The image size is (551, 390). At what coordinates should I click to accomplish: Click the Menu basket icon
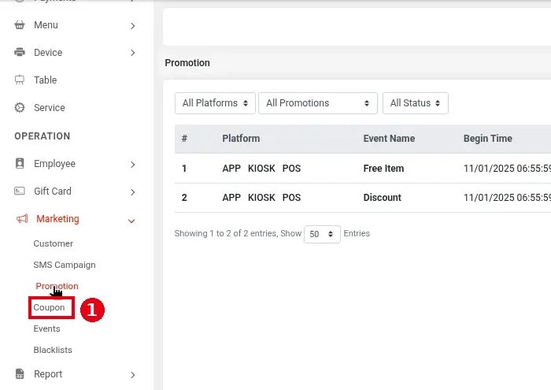click(20, 25)
